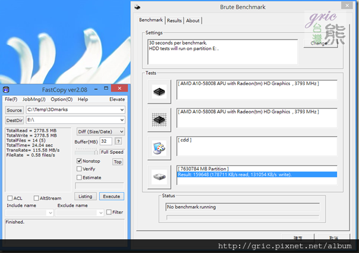Close the FastCopy window
This screenshot has height=253, width=359.
coord(119,88)
